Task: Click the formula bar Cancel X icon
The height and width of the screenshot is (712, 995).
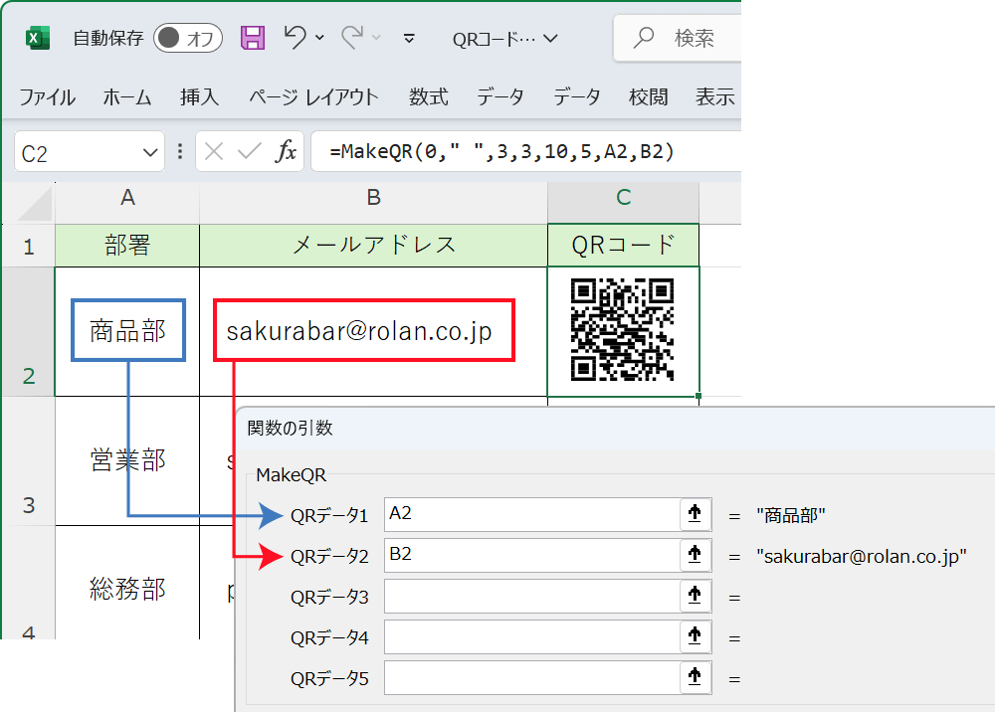Action: [x=214, y=151]
